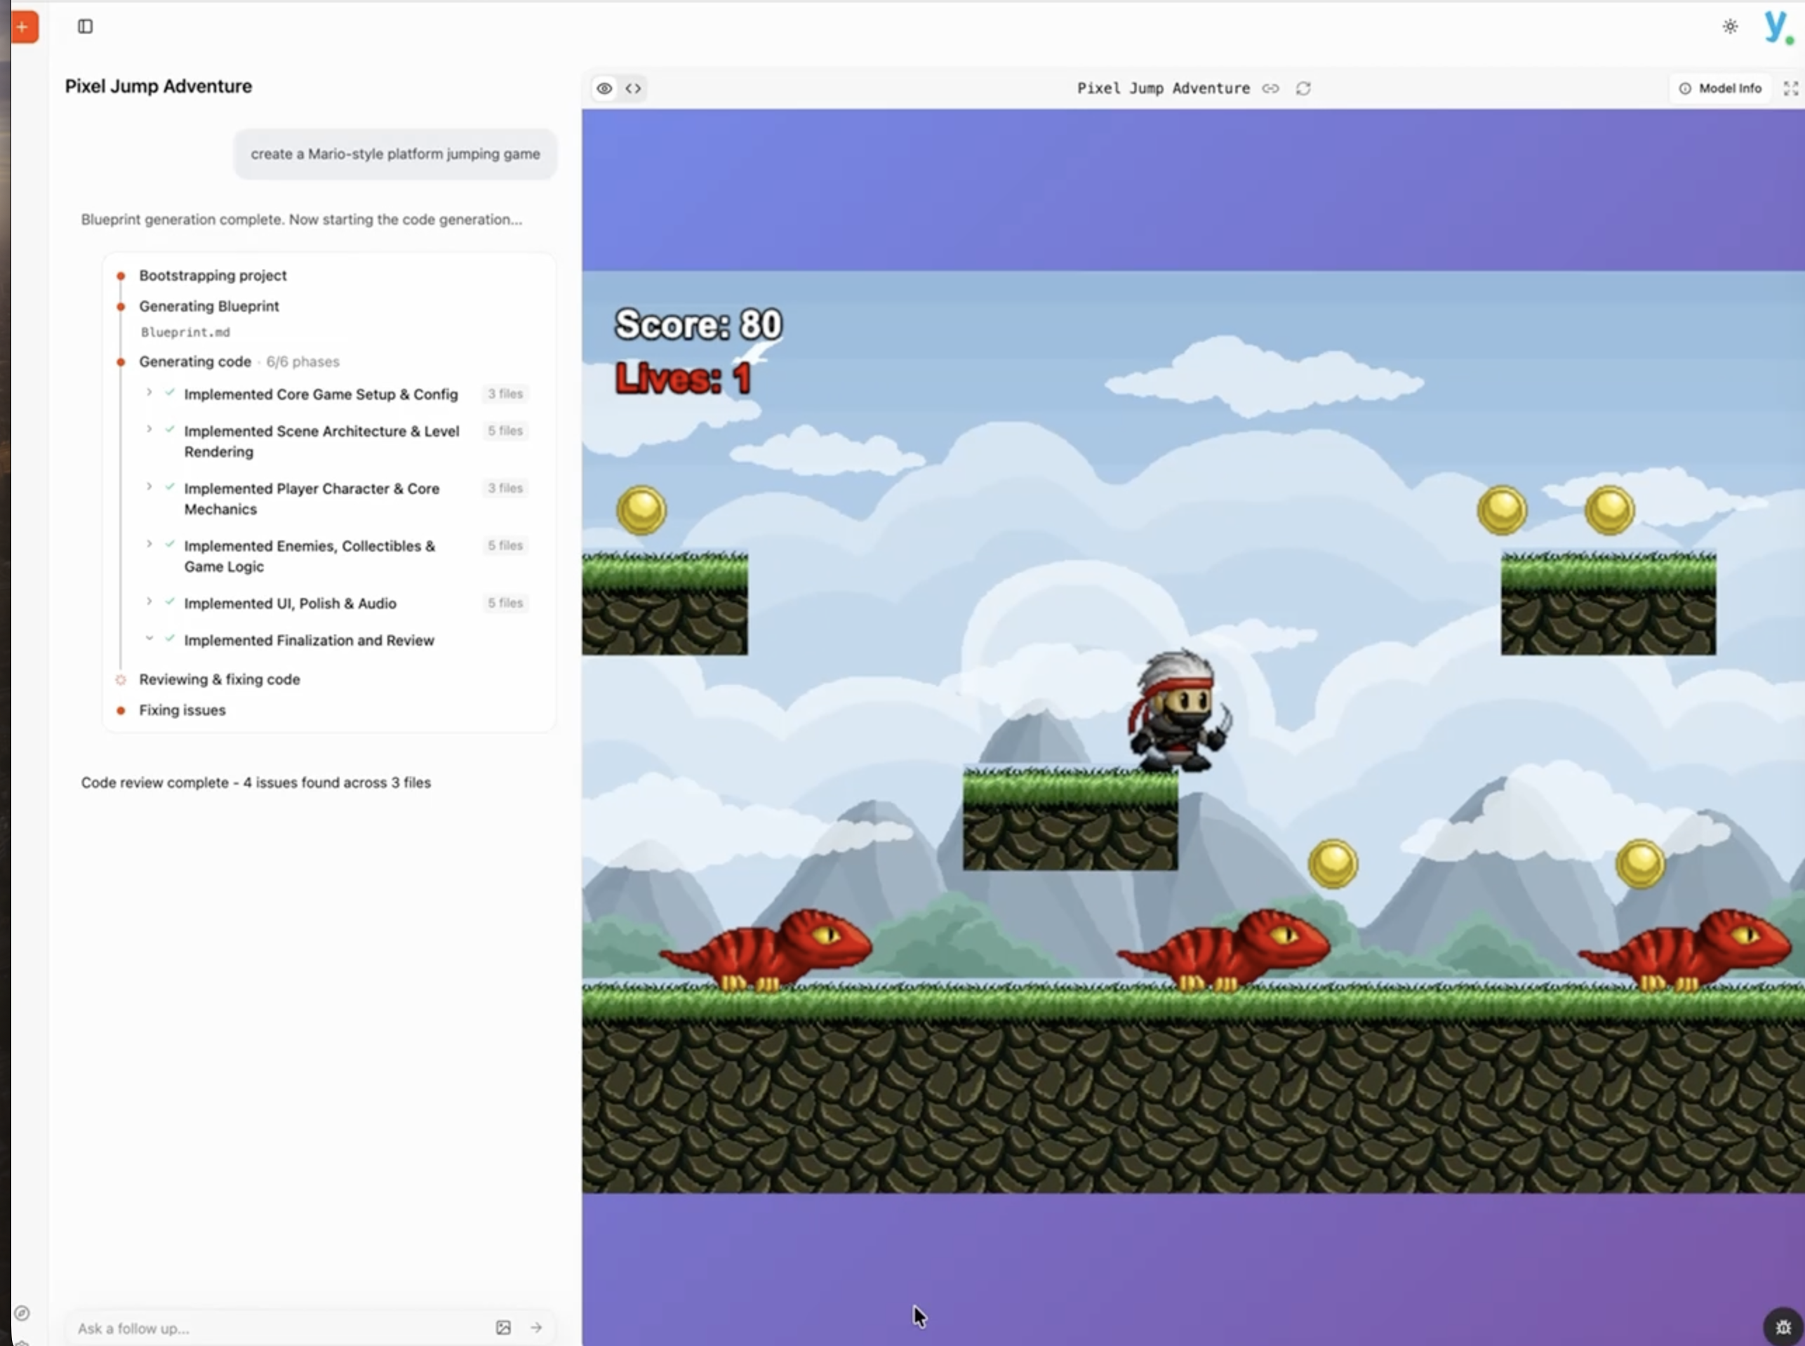Screen dimensions: 1805x1346
Task: Enter fullscreen preview mode
Action: click(x=1790, y=88)
